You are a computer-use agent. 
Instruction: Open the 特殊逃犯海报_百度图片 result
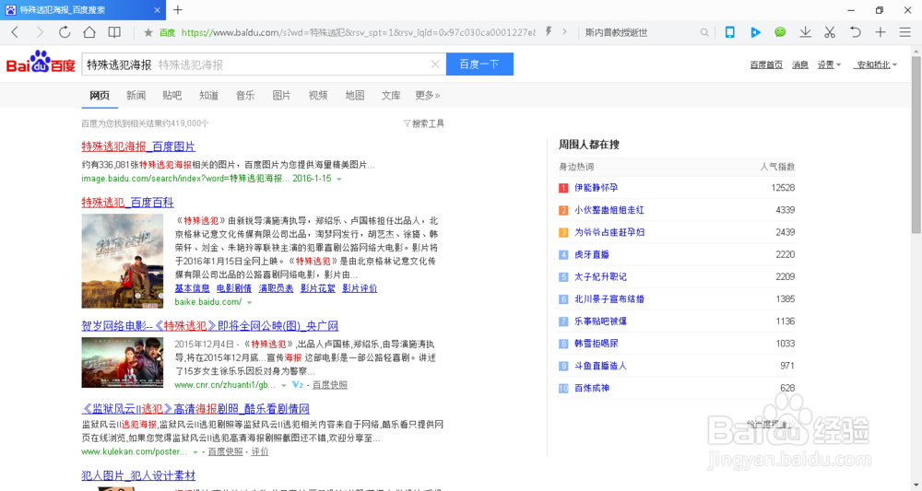tap(138, 146)
